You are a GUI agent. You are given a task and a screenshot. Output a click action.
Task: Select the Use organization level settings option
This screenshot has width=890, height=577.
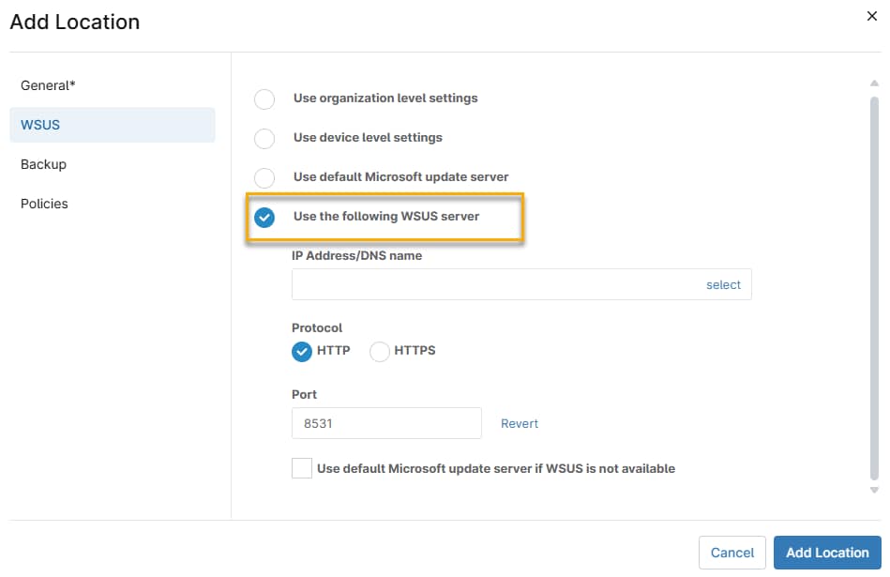pyautogui.click(x=264, y=99)
